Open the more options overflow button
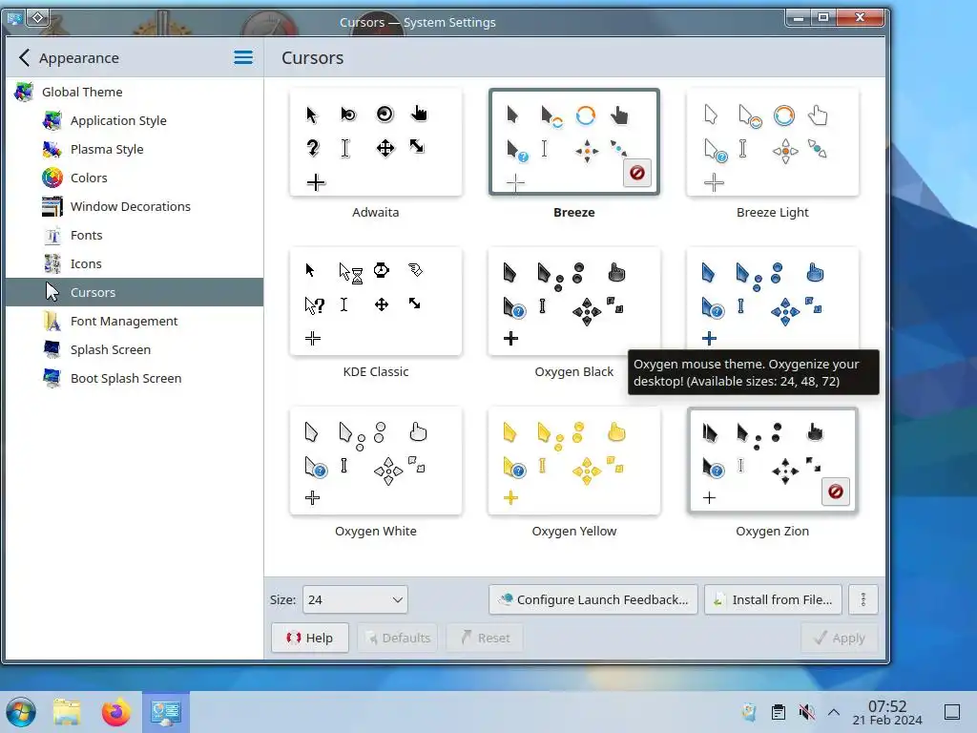The height and width of the screenshot is (733, 977). [863, 599]
